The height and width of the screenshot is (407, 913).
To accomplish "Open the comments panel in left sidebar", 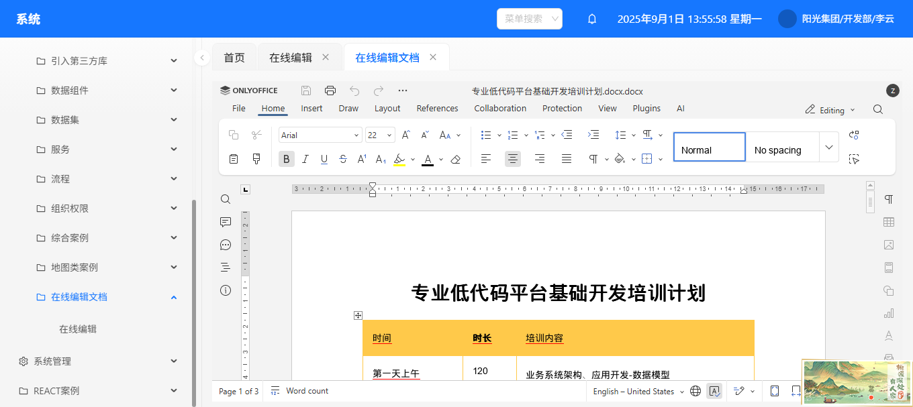I will (x=226, y=222).
